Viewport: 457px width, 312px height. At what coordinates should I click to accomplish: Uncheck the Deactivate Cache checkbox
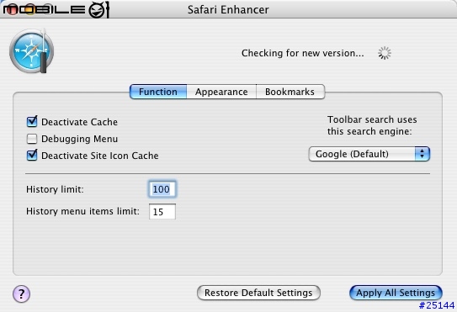pyautogui.click(x=32, y=121)
